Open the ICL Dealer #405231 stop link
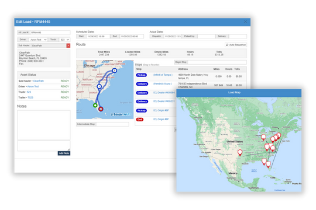This screenshot has height=210, width=316. (x=164, y=101)
